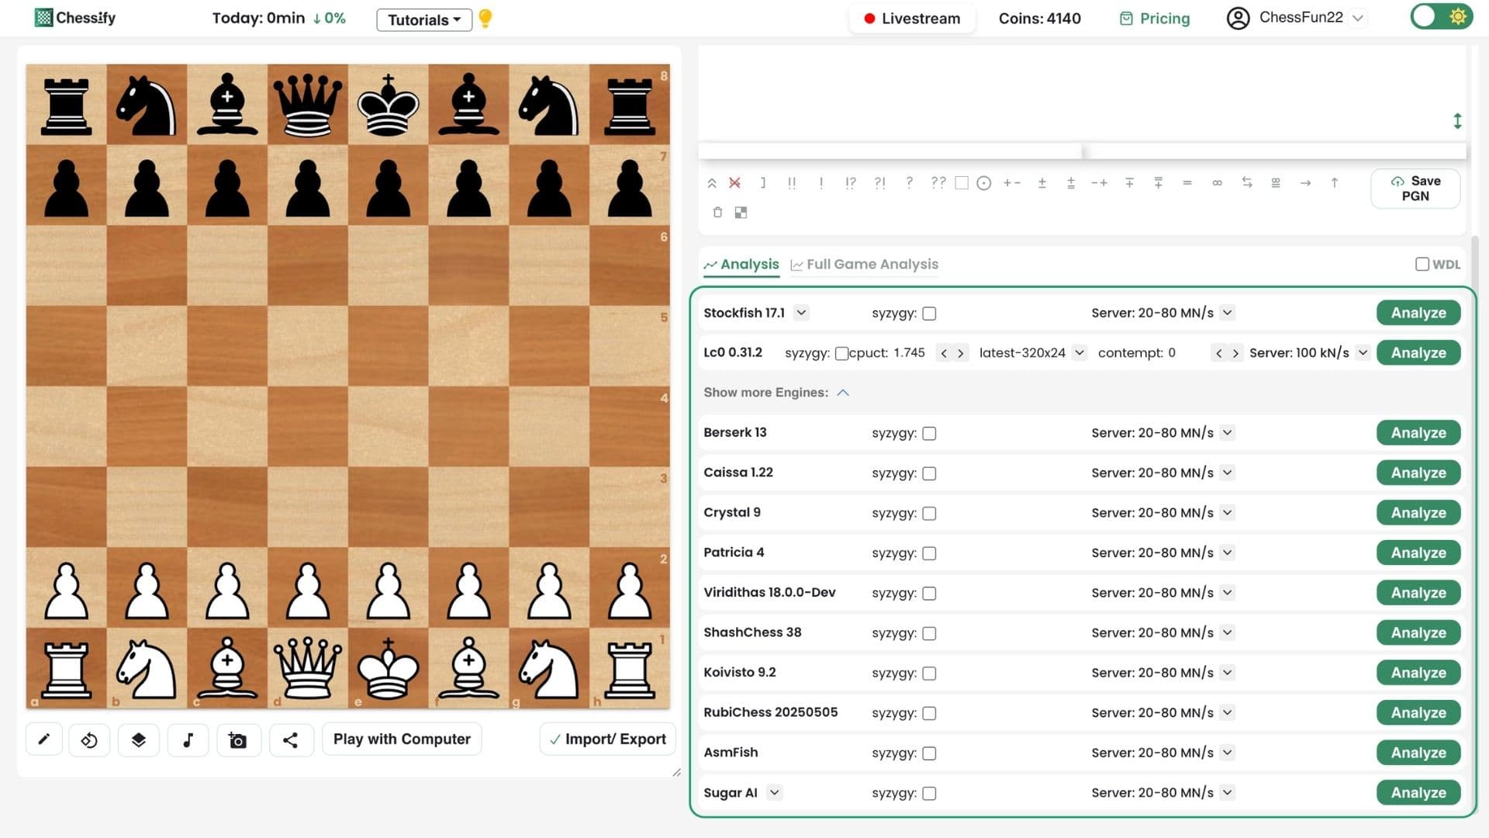Click the lightbulb hint icon
This screenshot has width=1489, height=838.
click(485, 18)
